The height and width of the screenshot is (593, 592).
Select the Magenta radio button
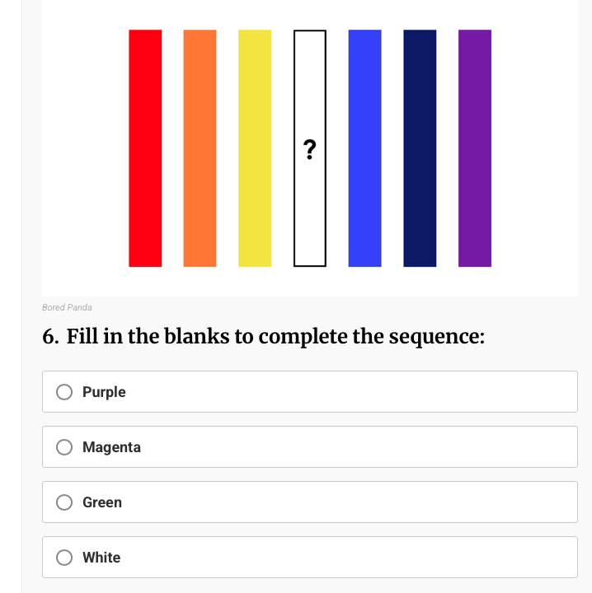click(64, 447)
